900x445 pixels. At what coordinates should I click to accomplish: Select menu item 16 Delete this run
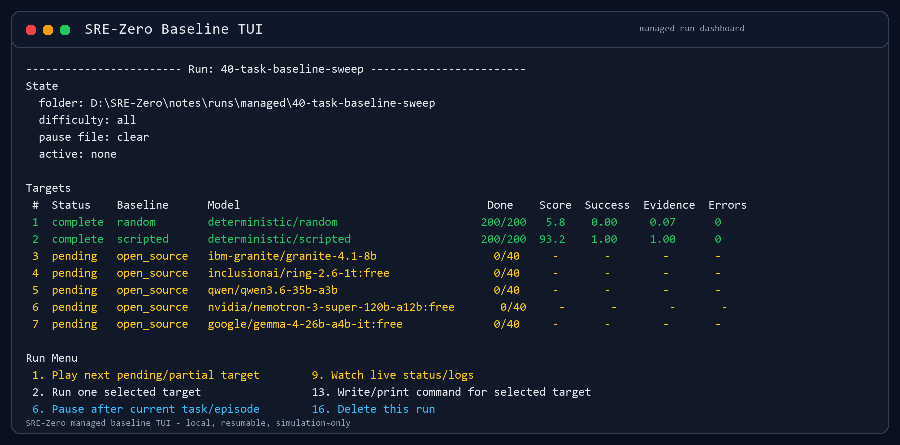pyautogui.click(x=373, y=409)
